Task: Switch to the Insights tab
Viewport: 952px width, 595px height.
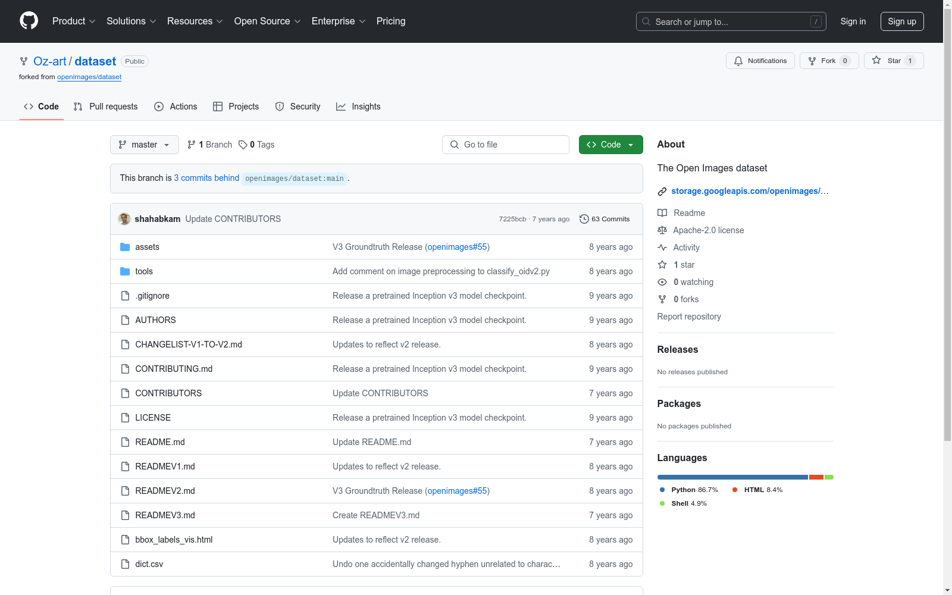Action: point(358,107)
